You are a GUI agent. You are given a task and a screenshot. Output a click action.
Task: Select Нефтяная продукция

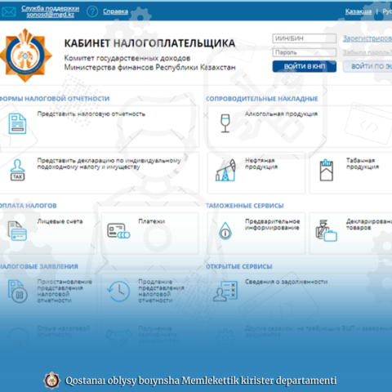tap(261, 163)
